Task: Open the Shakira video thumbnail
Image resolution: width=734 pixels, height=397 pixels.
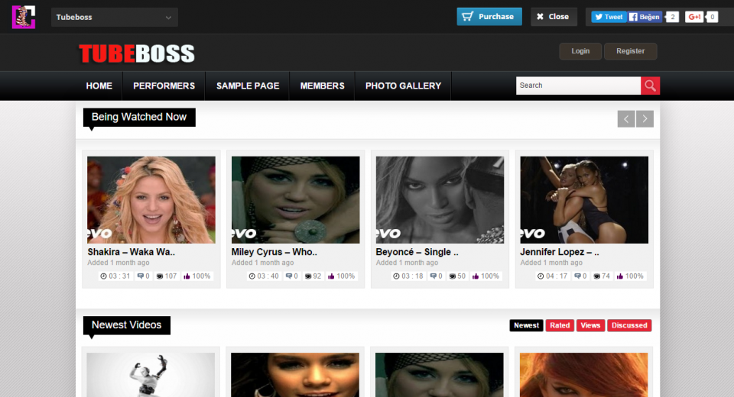Action: coord(151,200)
